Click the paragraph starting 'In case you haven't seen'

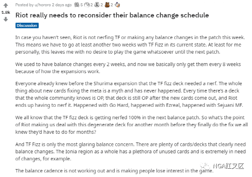point(130,44)
